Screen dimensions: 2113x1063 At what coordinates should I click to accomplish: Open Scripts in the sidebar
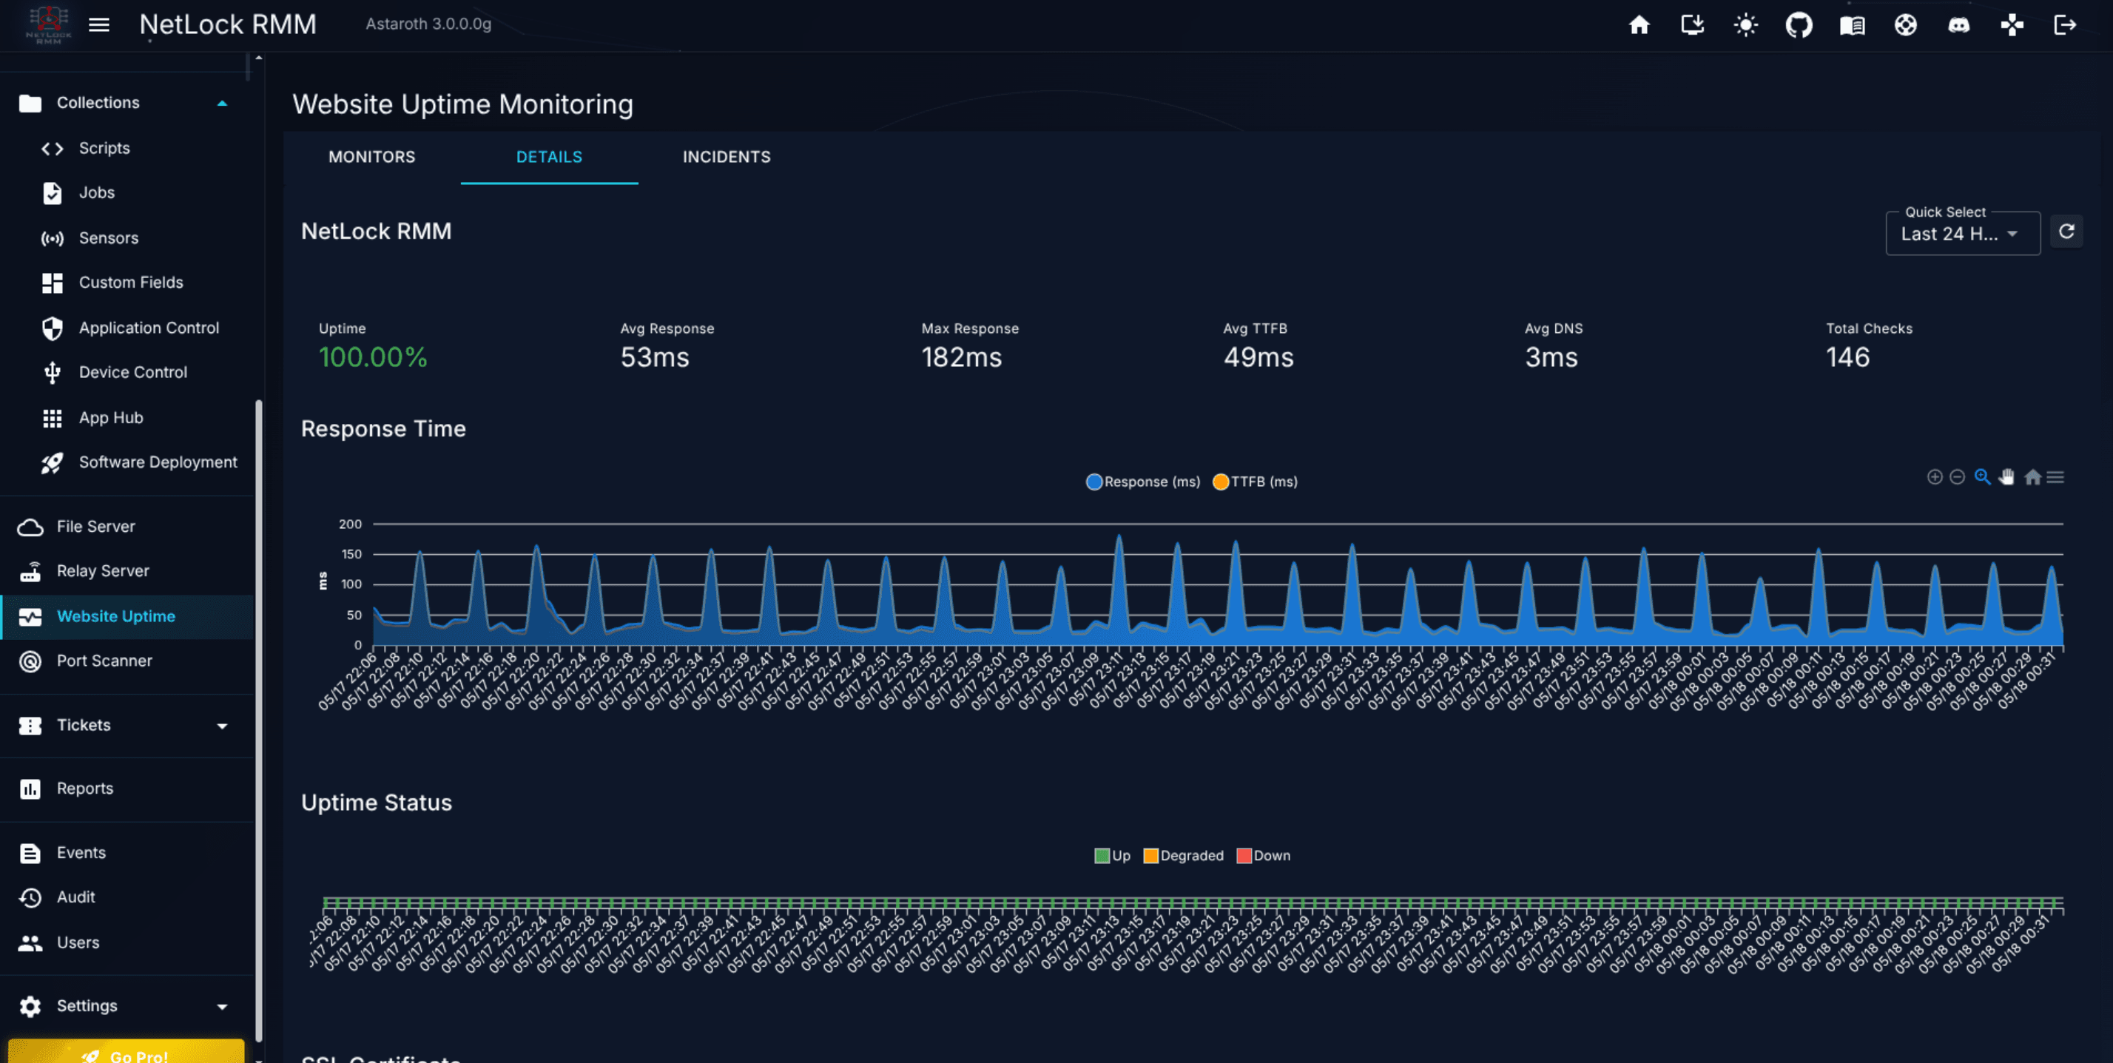127,148
